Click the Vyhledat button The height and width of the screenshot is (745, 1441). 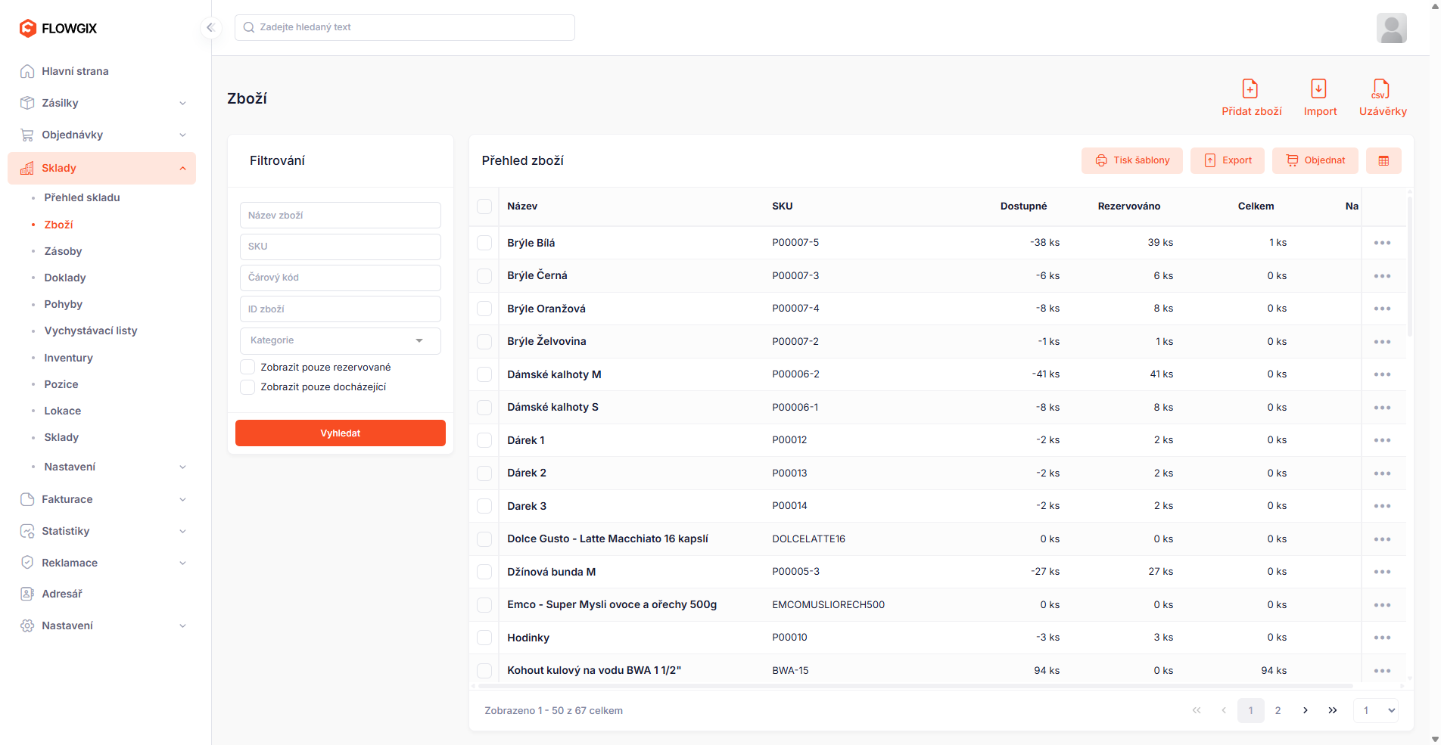pyautogui.click(x=340, y=433)
